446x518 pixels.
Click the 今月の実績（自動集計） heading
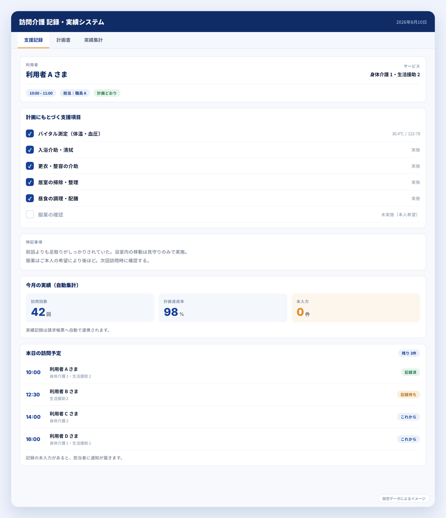click(53, 285)
